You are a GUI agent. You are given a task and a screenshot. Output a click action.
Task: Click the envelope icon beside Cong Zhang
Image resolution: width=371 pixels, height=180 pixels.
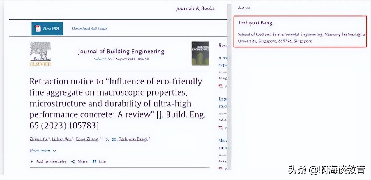pyautogui.click(x=114, y=140)
